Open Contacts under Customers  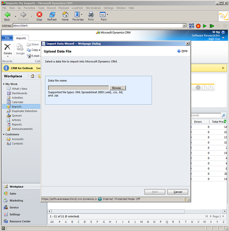18,143
